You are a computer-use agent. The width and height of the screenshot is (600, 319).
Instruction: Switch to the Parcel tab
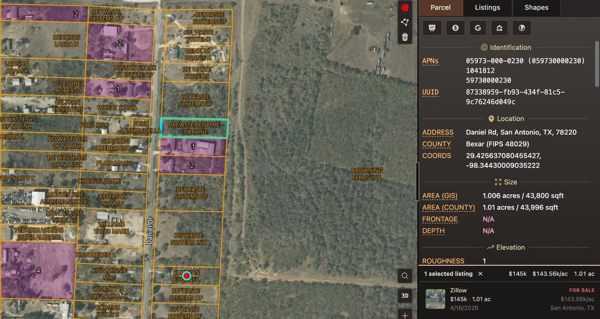pos(440,7)
